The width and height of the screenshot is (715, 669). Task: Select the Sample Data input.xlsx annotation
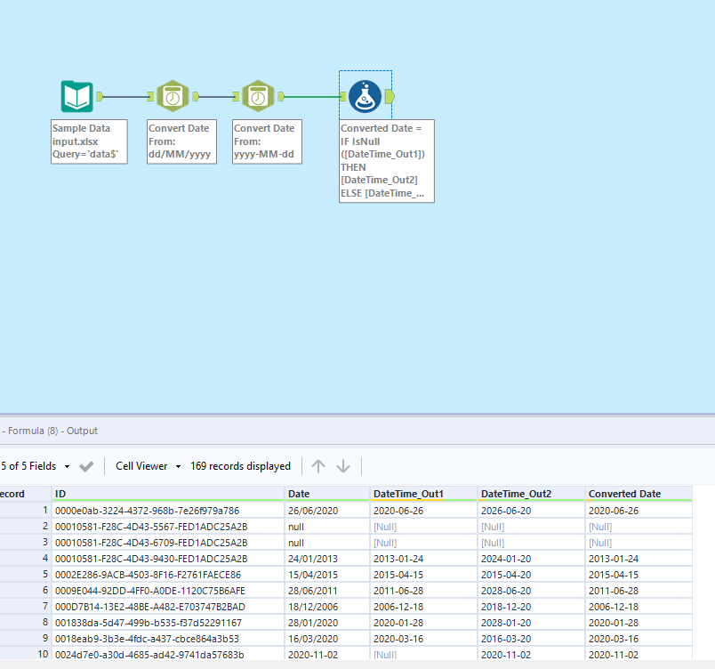(89, 141)
